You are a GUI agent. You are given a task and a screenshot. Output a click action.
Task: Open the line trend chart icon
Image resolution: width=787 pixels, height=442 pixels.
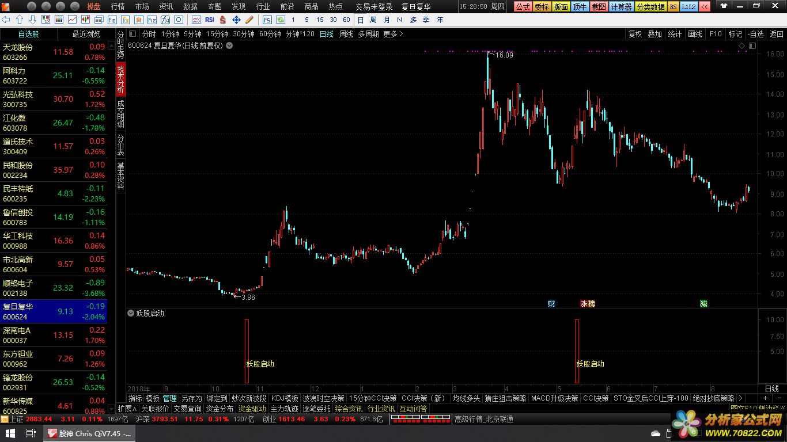[x=72, y=20]
